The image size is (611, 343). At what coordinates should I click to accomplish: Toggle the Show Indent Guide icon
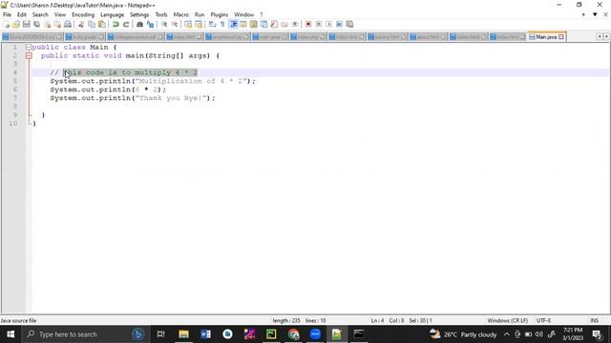233,24
